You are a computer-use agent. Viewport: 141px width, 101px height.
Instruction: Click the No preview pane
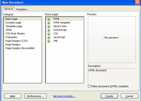[112, 40]
